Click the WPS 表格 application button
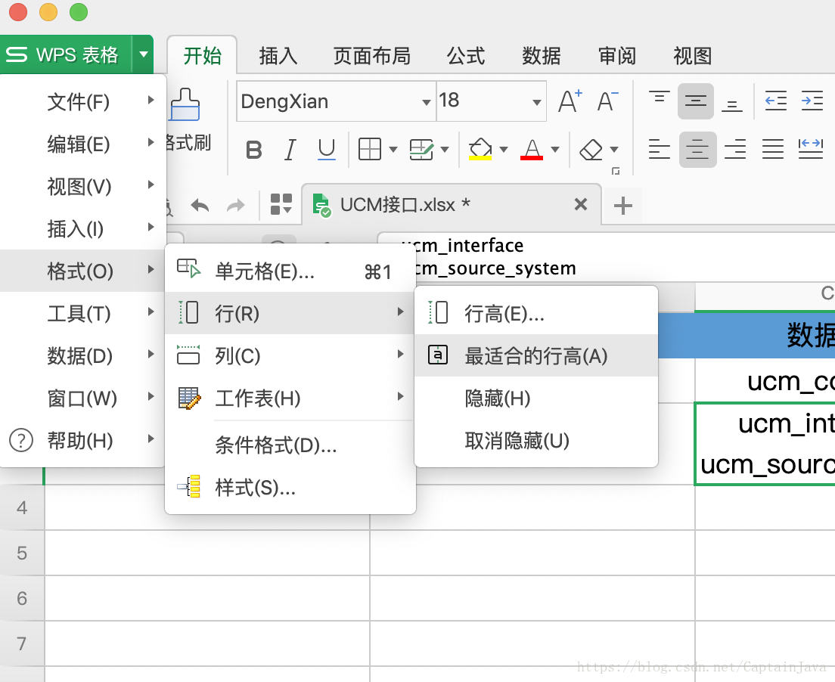 [66, 54]
